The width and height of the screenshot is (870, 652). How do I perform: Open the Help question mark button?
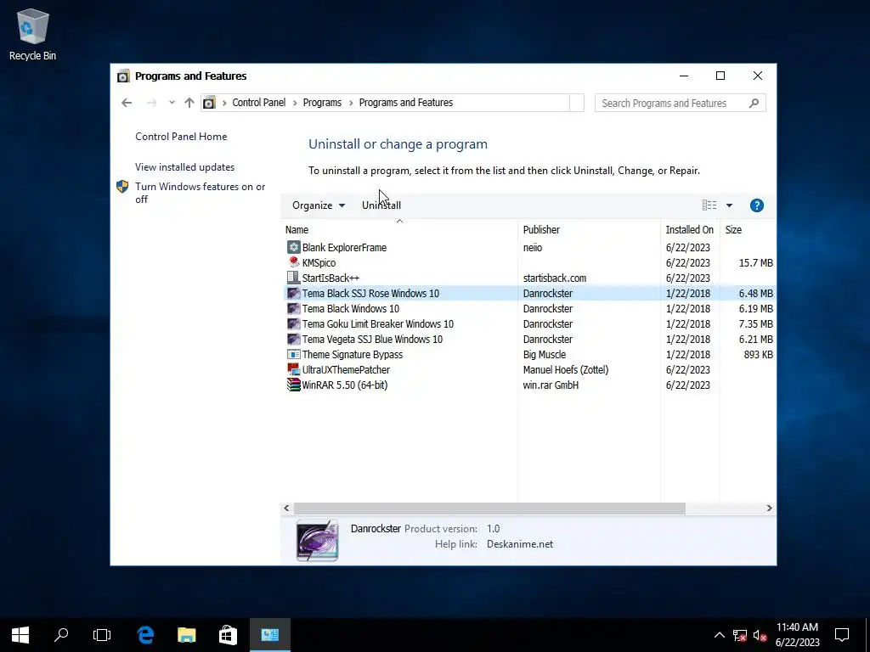[x=757, y=205]
